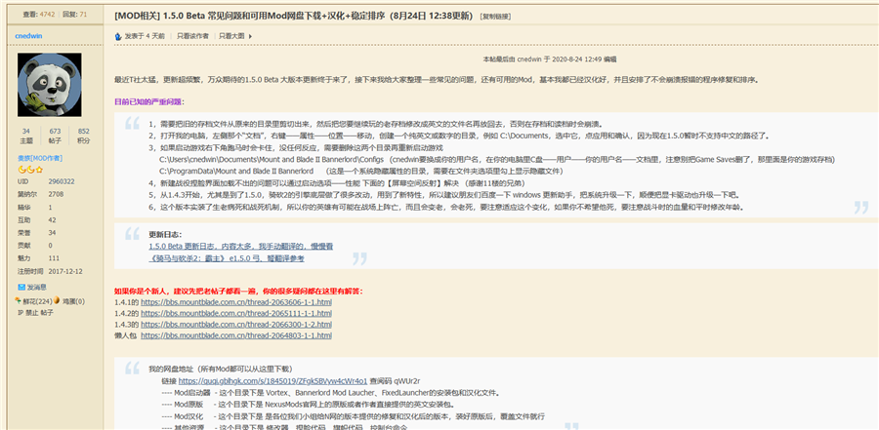Click the C:\ProgramData\Mount and Blade II path text
This screenshot has width=879, height=430.
(236, 172)
